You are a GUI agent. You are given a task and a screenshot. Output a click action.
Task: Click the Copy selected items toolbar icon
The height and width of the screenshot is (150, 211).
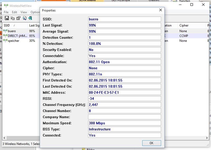[x=12, y=18]
